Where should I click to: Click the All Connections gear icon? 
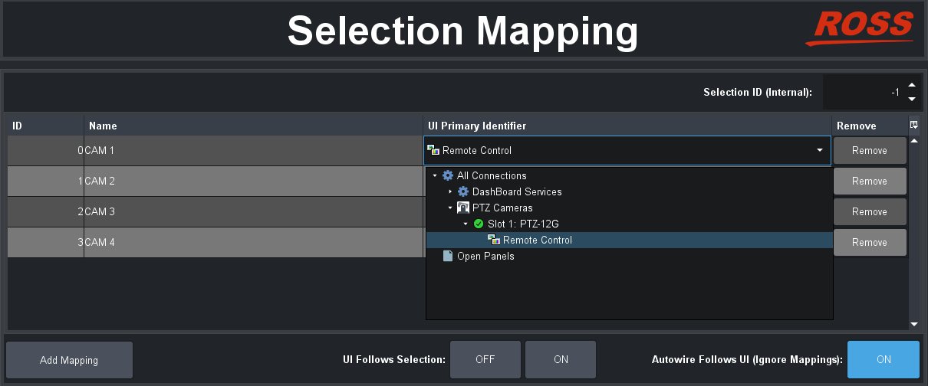pyautogui.click(x=448, y=176)
